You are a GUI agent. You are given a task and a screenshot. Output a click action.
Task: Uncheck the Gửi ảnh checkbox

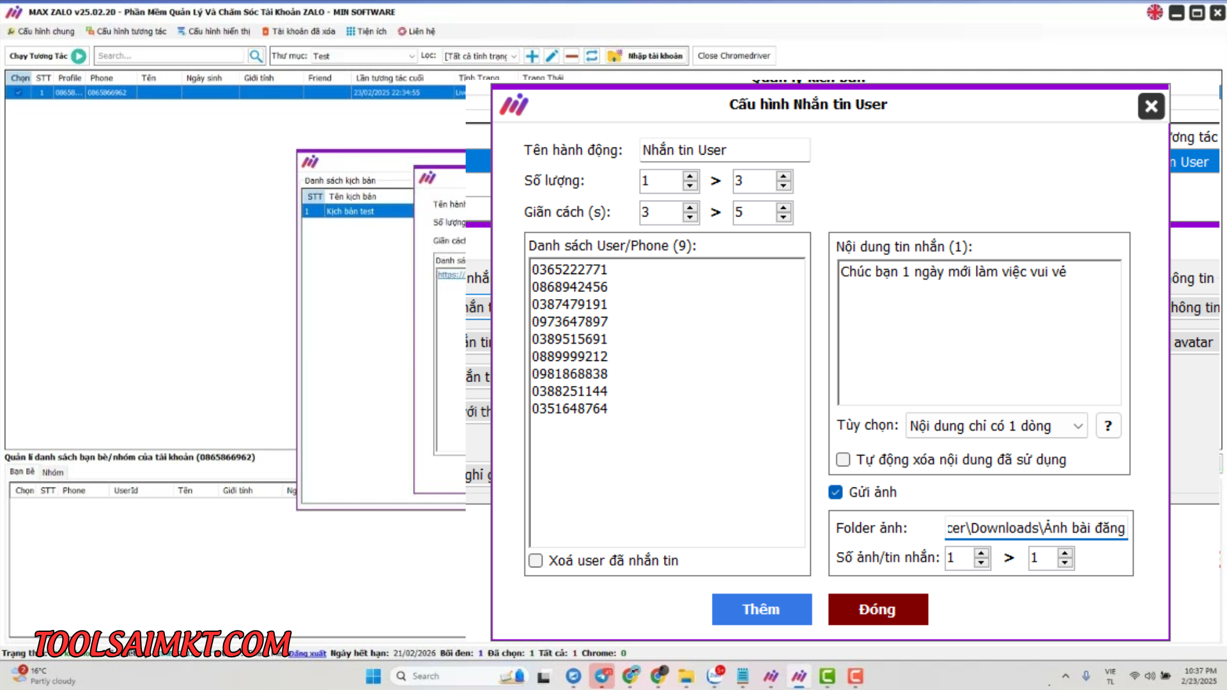835,492
